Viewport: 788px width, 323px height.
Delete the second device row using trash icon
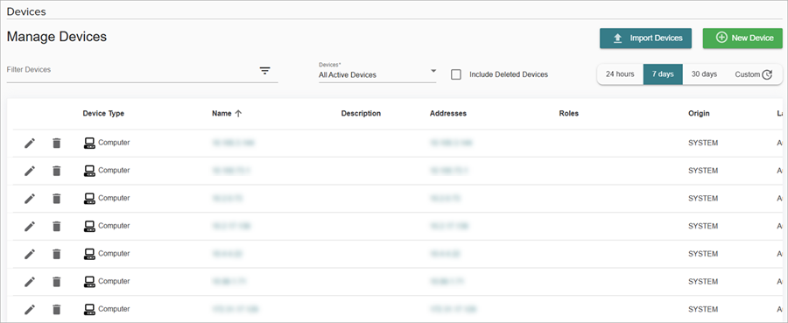point(56,171)
